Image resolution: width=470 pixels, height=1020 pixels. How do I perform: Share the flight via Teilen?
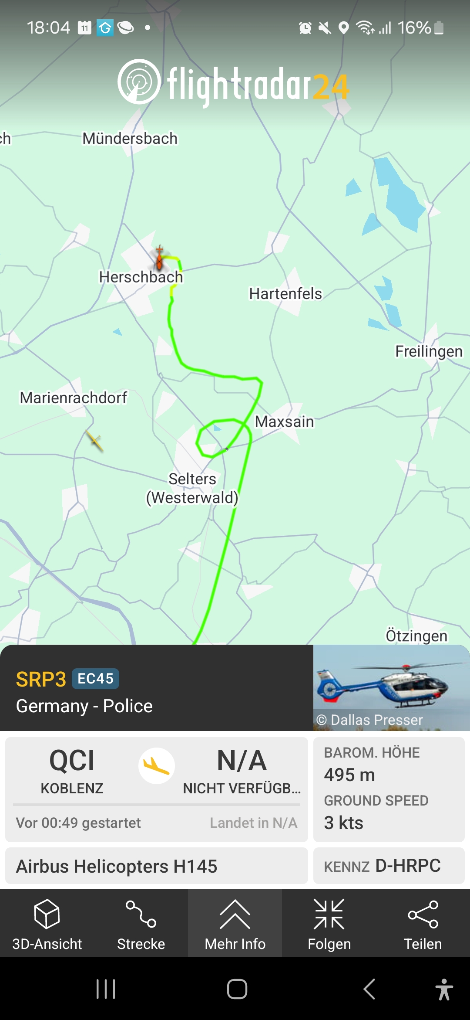tap(423, 924)
